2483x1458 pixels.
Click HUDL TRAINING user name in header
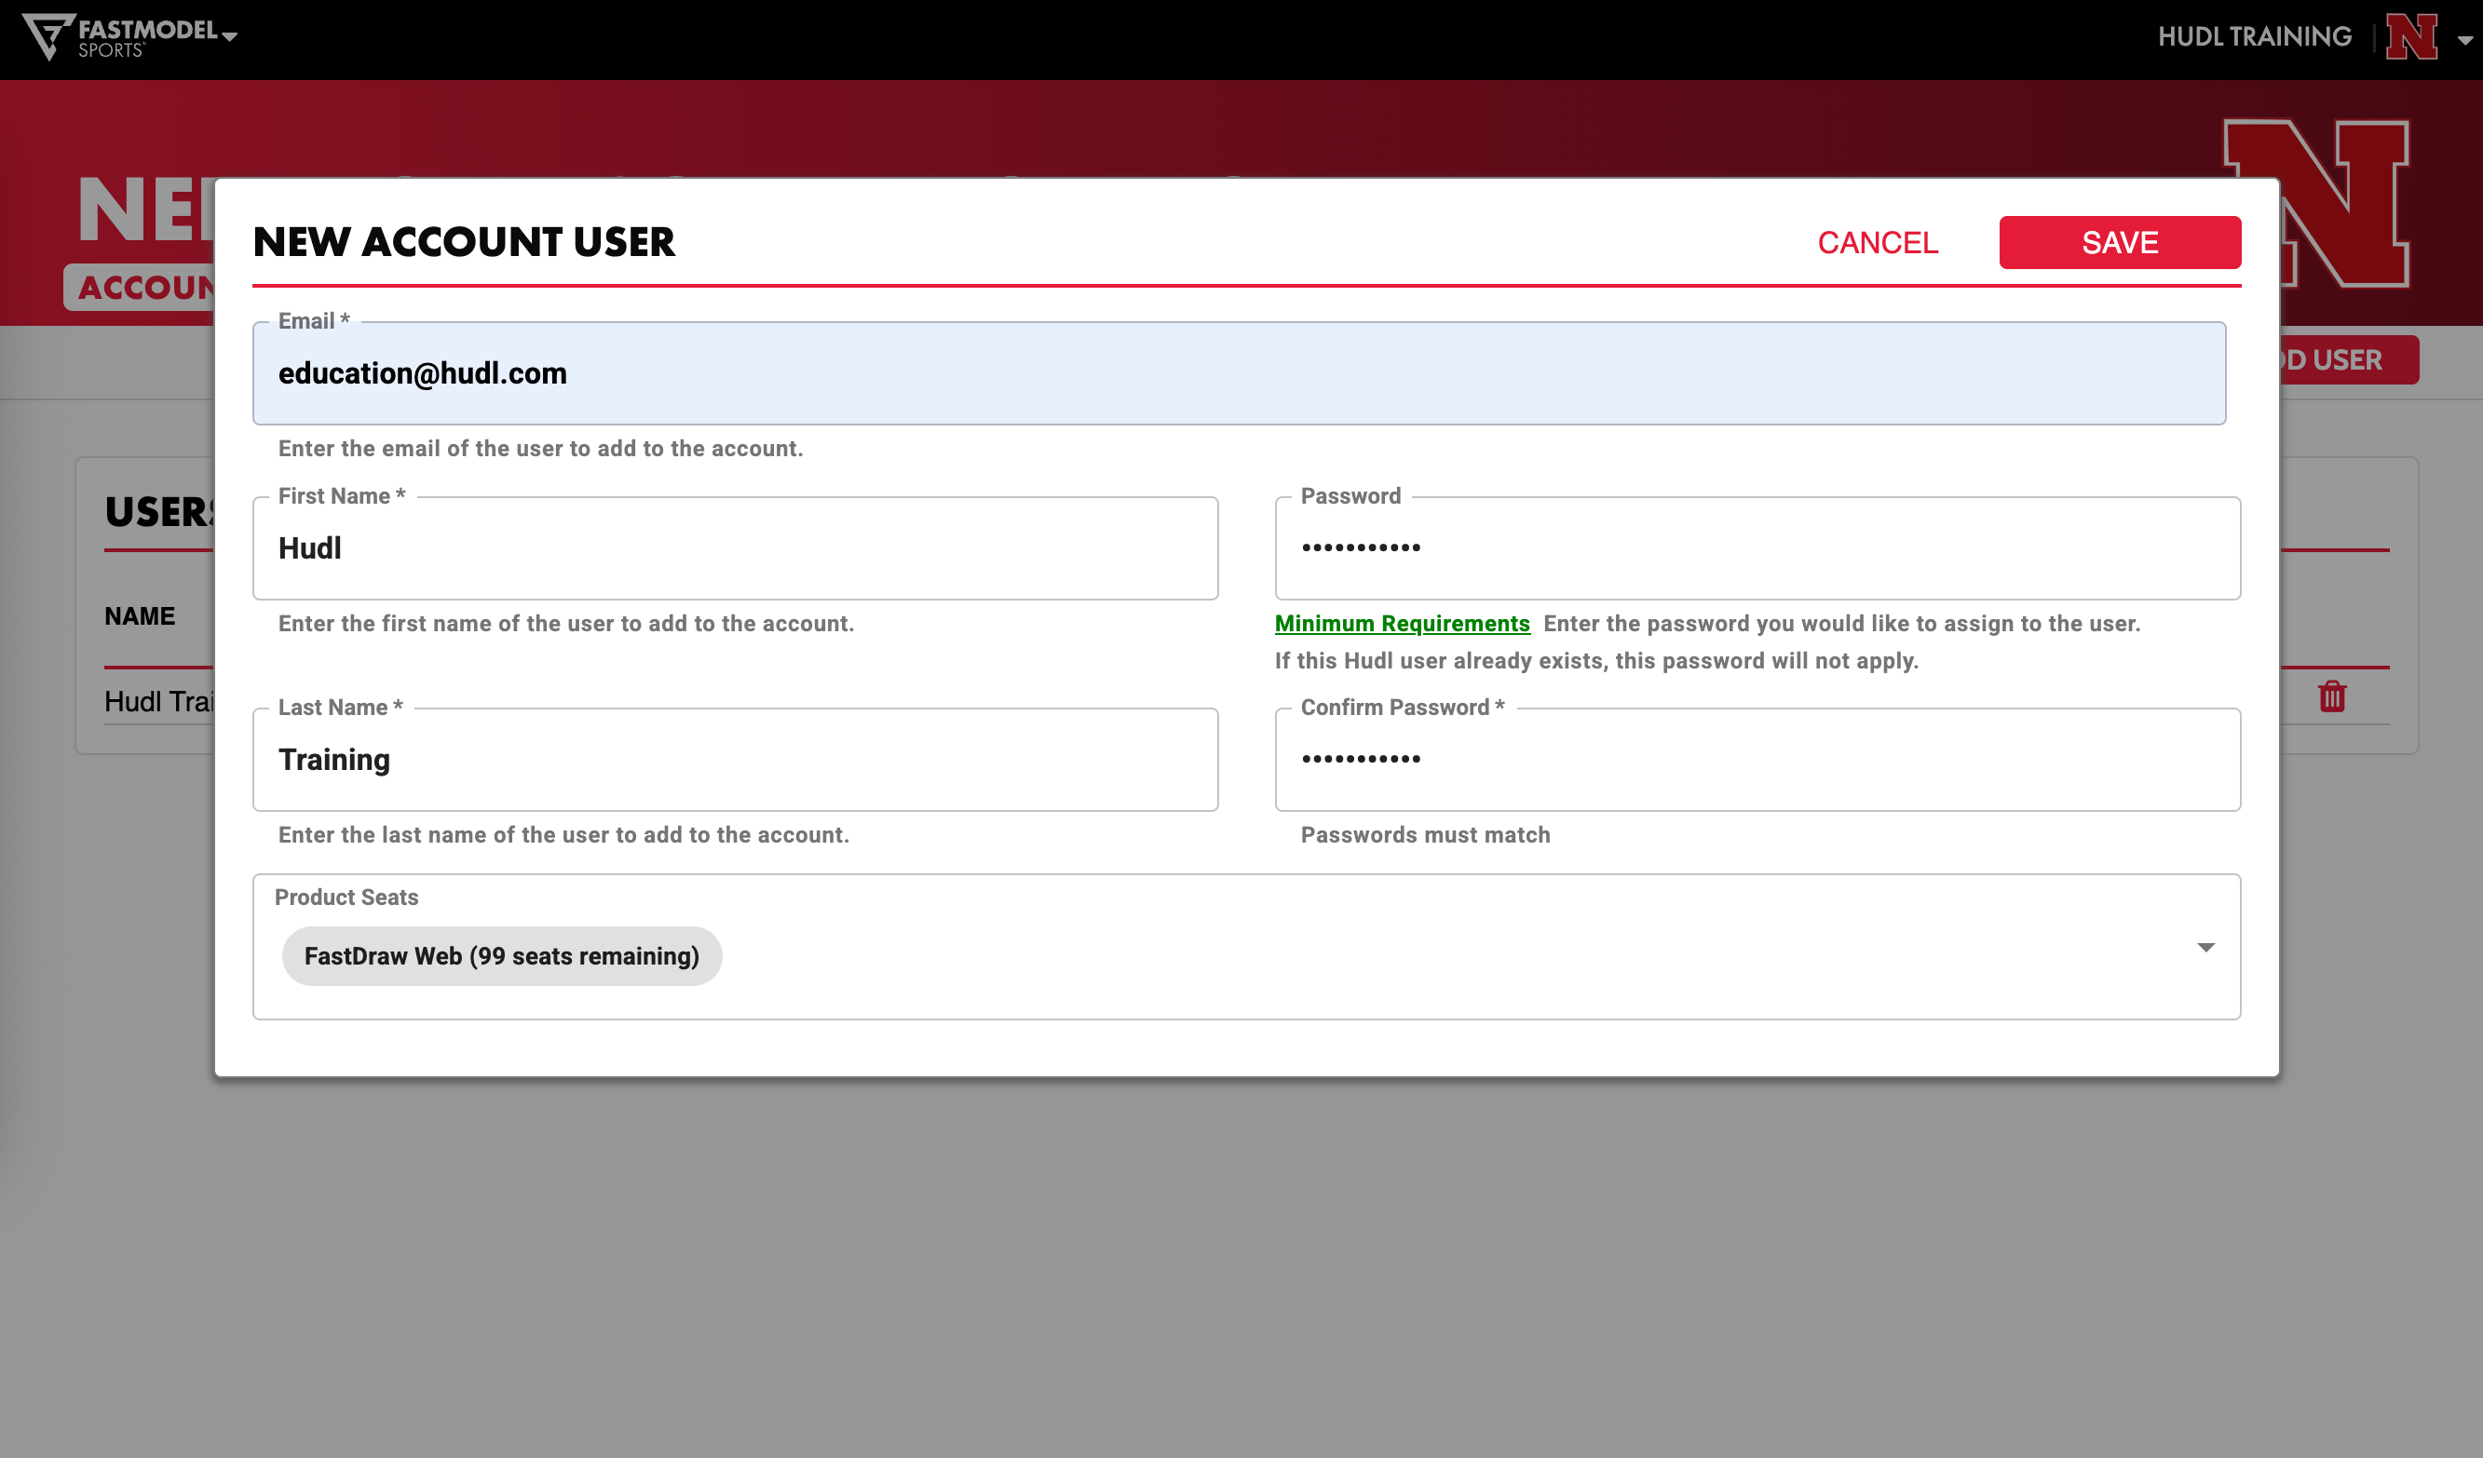[x=2255, y=37]
